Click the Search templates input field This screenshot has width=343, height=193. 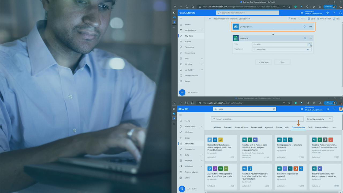pos(257,119)
